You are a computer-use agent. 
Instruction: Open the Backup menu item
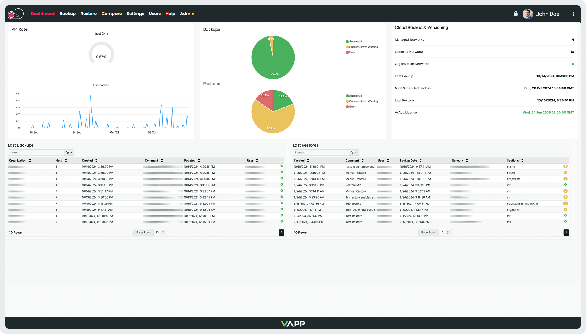[x=67, y=14]
